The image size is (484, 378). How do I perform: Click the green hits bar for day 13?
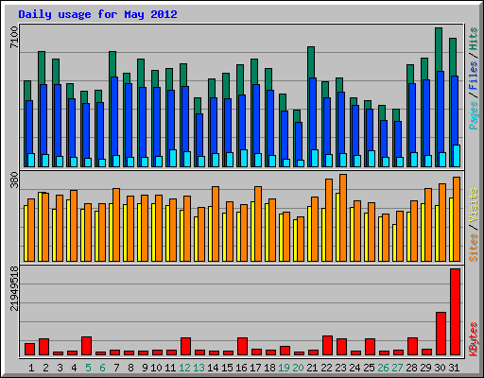198,106
